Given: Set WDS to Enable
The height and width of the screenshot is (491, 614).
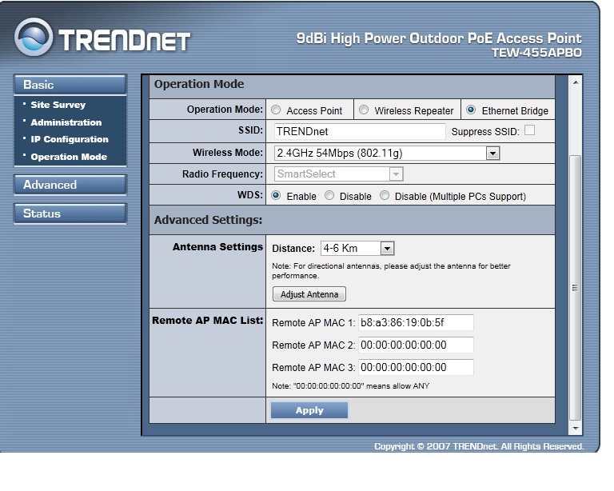Looking at the screenshot, I should pos(277,196).
